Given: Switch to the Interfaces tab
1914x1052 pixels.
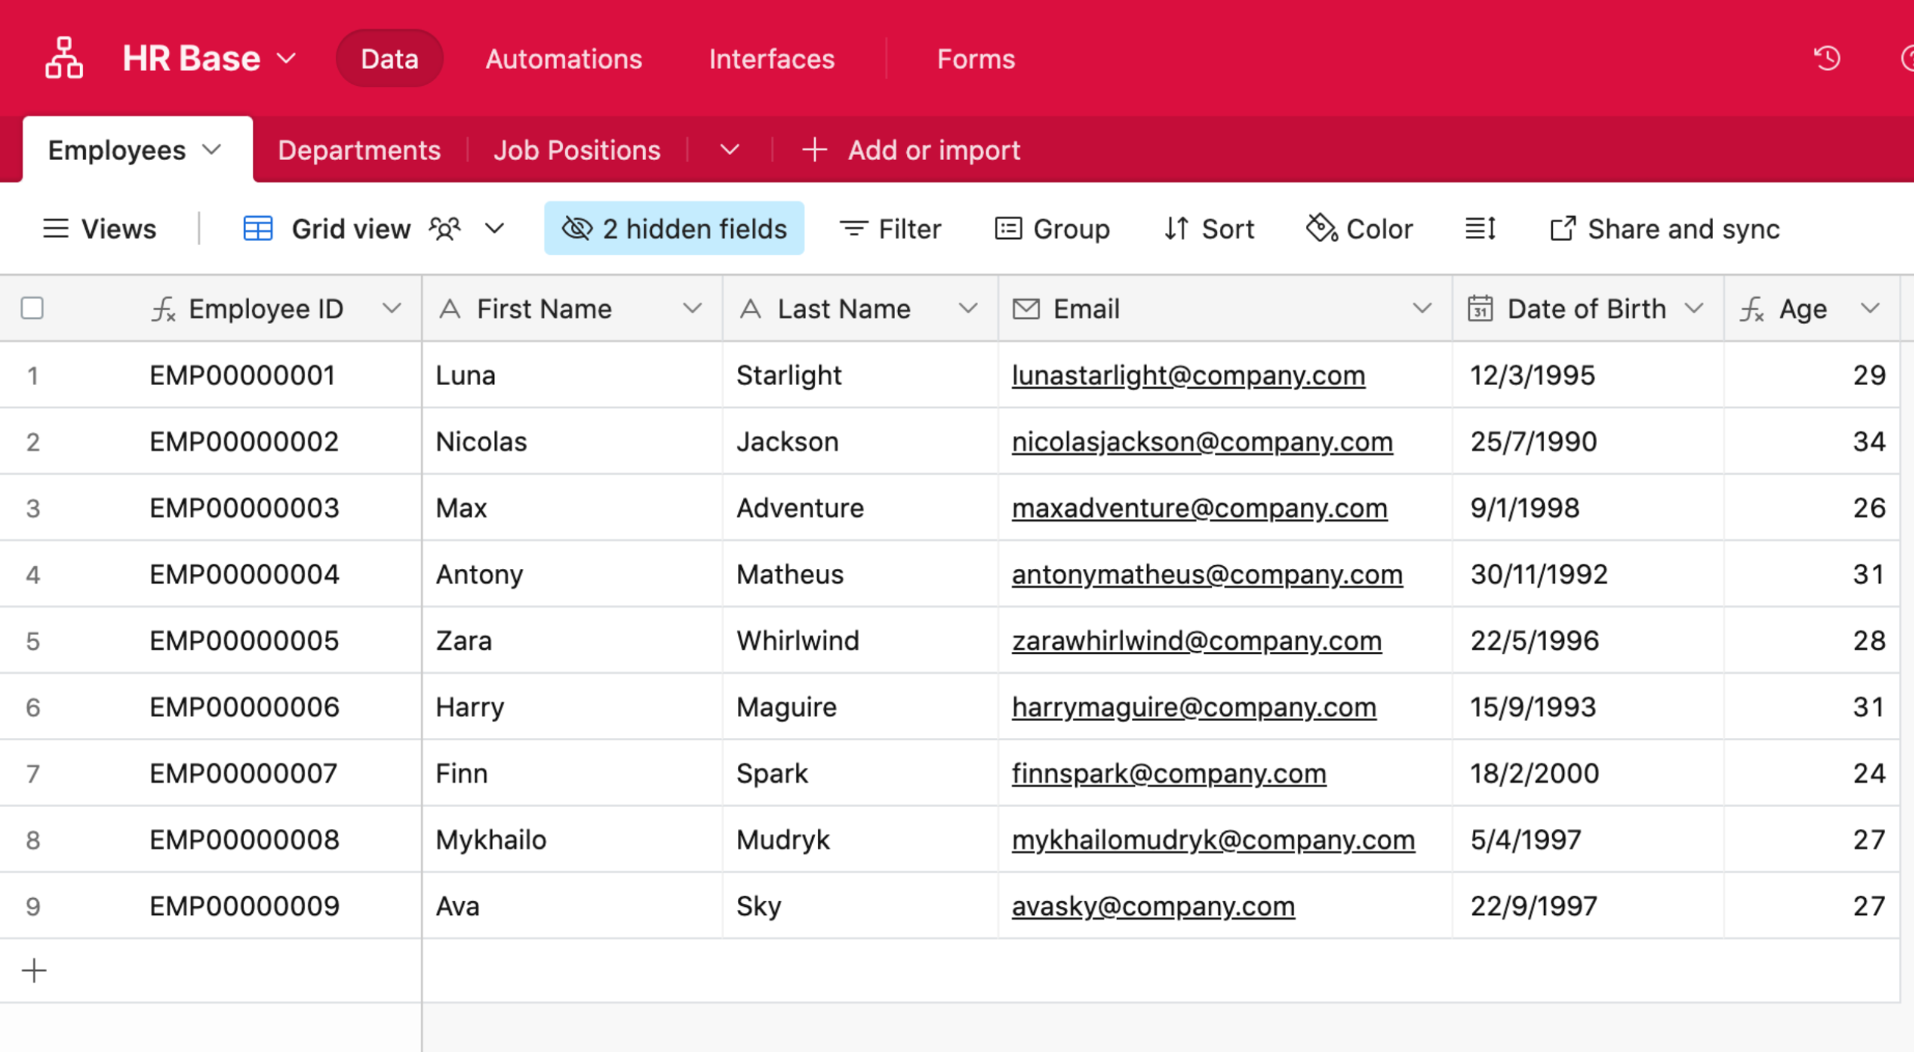Looking at the screenshot, I should pyautogui.click(x=772, y=58).
